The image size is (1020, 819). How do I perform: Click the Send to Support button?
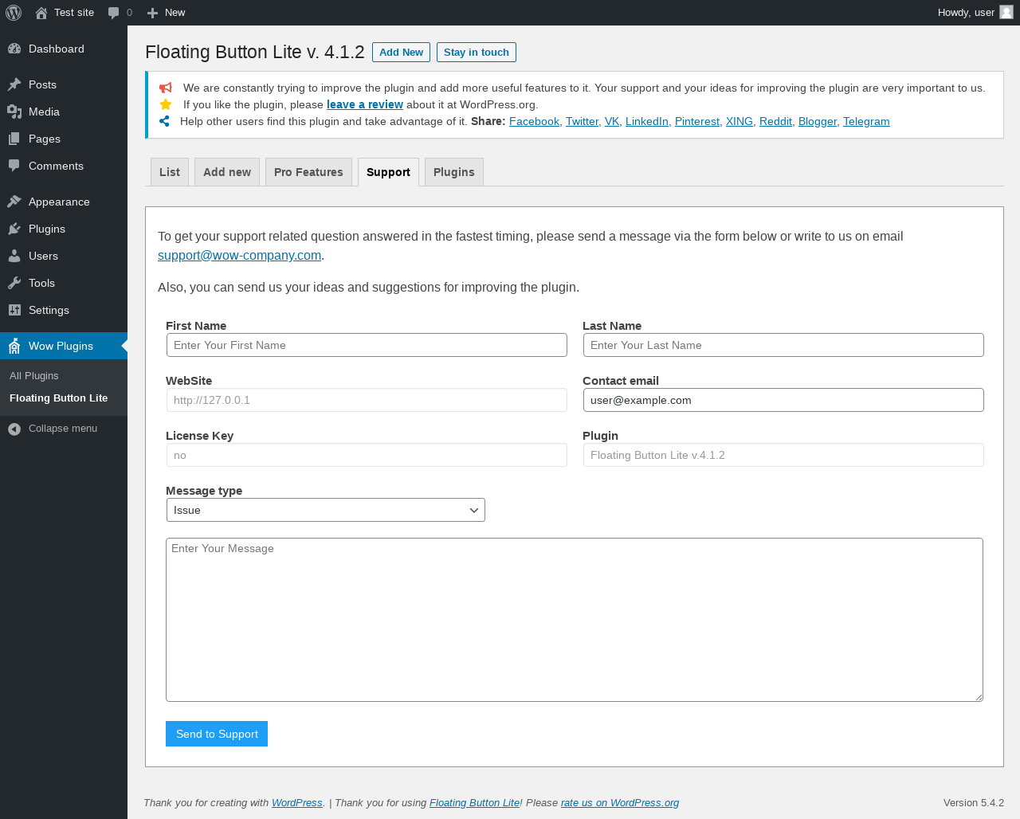tap(217, 734)
